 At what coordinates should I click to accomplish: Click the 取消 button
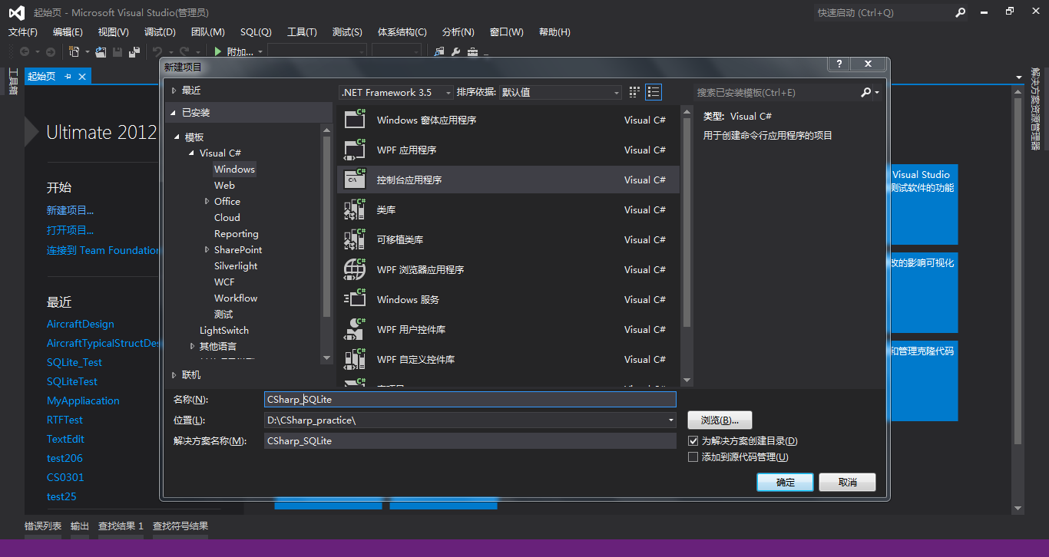(x=848, y=483)
